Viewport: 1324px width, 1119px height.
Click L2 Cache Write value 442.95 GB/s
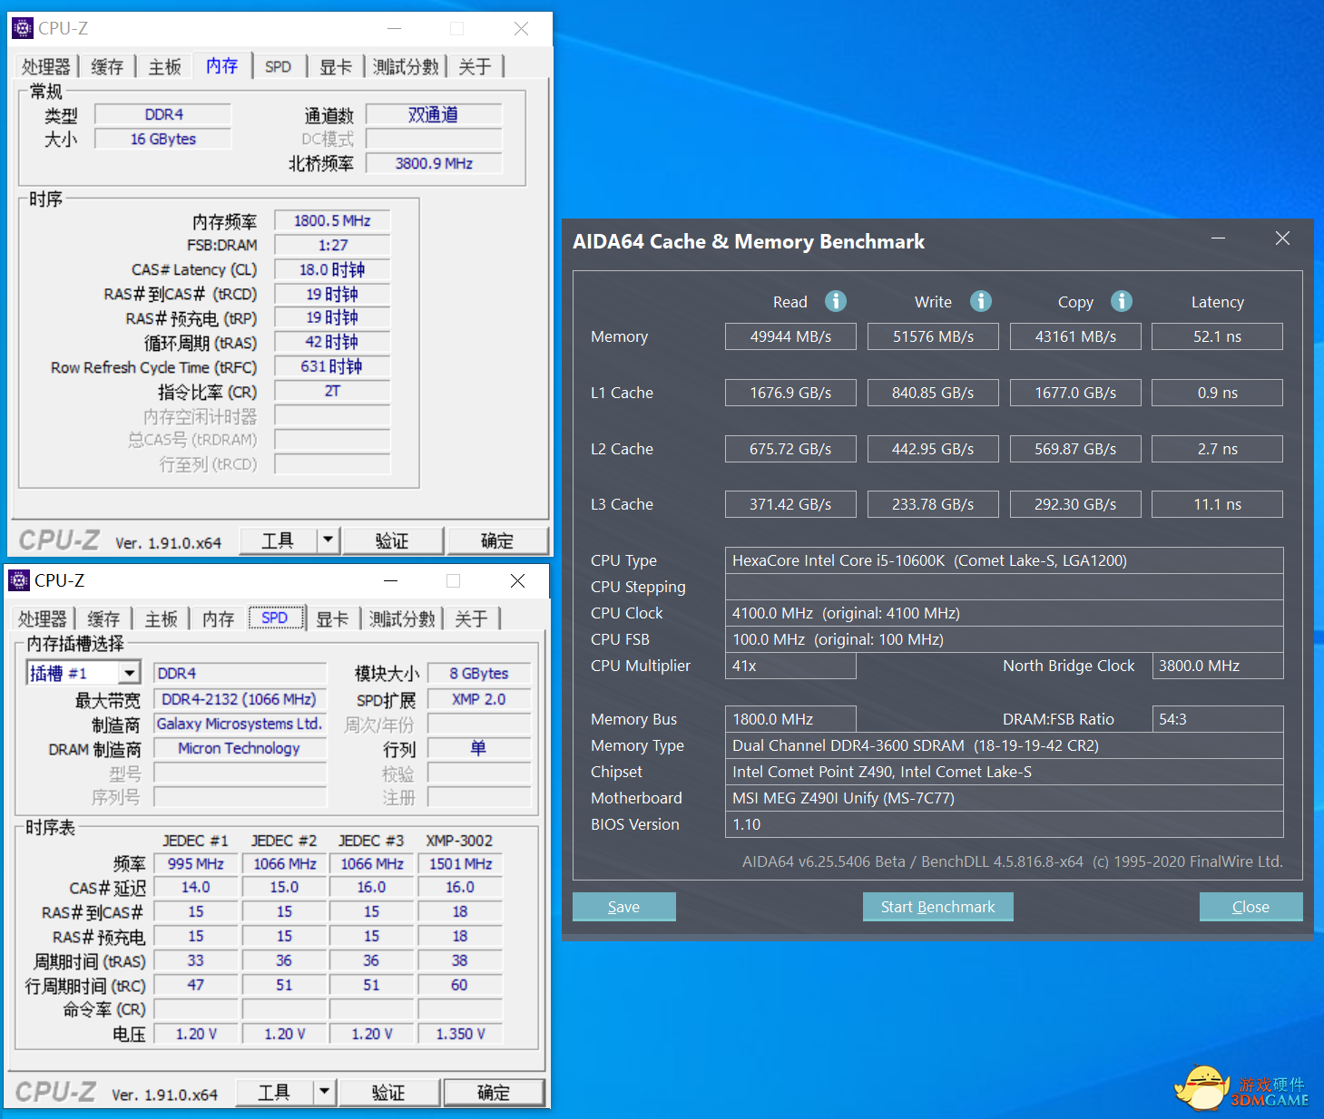pyautogui.click(x=933, y=449)
